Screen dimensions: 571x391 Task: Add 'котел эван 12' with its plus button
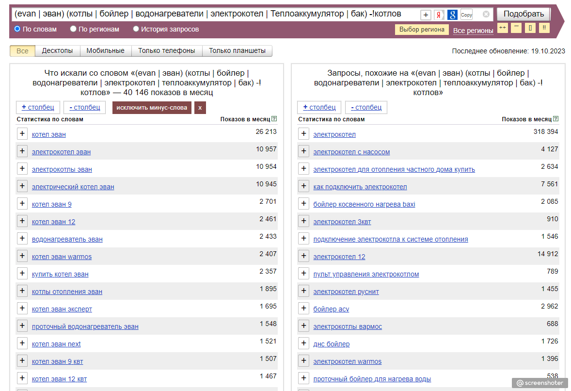22,221
